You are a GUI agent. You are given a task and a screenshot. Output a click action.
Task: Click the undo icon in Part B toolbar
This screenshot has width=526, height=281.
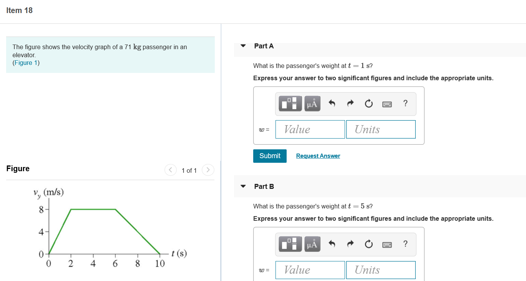[332, 244]
